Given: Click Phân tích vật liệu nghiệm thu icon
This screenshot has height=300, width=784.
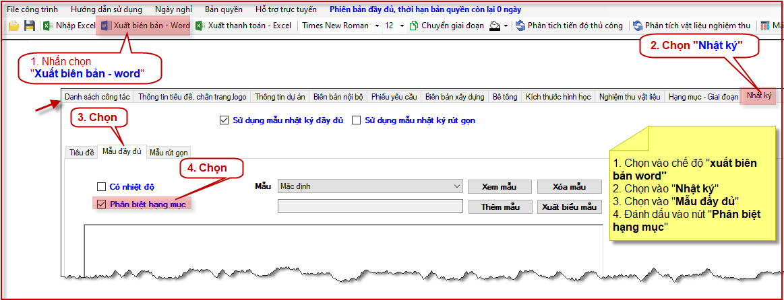Looking at the screenshot, I should pyautogui.click(x=637, y=26).
